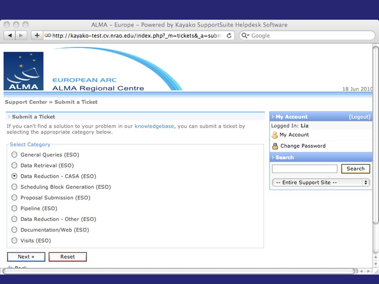This screenshot has width=379, height=284.
Task: Click the scroll up arrow
Action: (x=375, y=257)
